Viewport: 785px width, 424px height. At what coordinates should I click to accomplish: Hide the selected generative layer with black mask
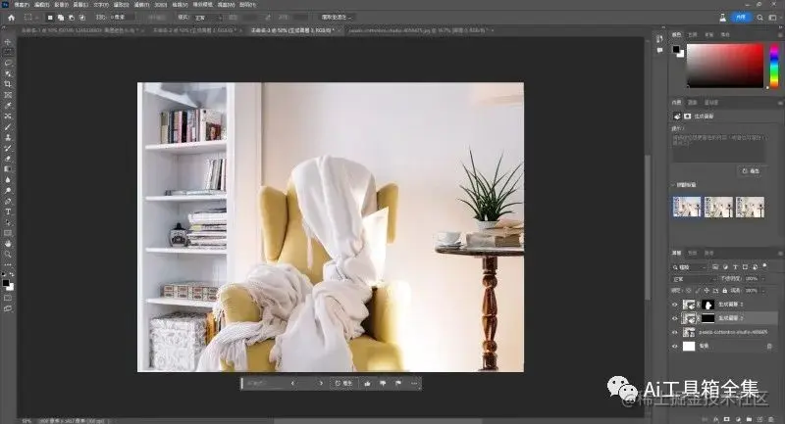(675, 318)
